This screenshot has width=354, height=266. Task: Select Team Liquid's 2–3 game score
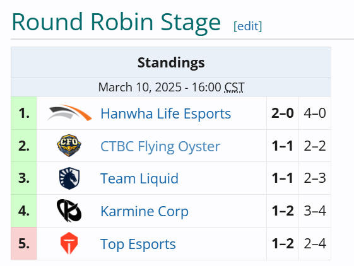[315, 178]
